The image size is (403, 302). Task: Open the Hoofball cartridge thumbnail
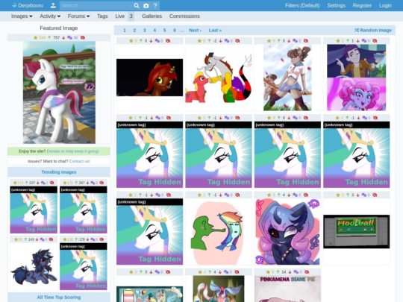(357, 232)
